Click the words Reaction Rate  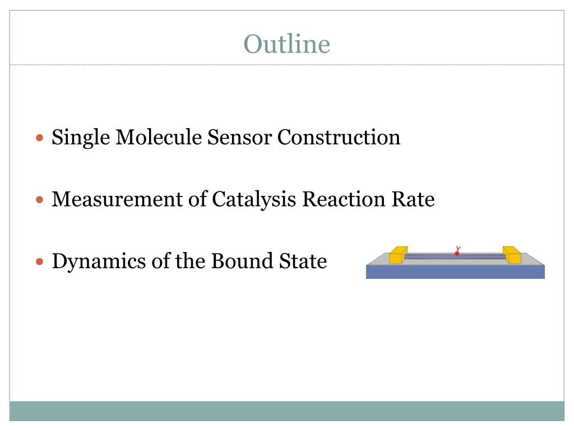click(x=368, y=200)
